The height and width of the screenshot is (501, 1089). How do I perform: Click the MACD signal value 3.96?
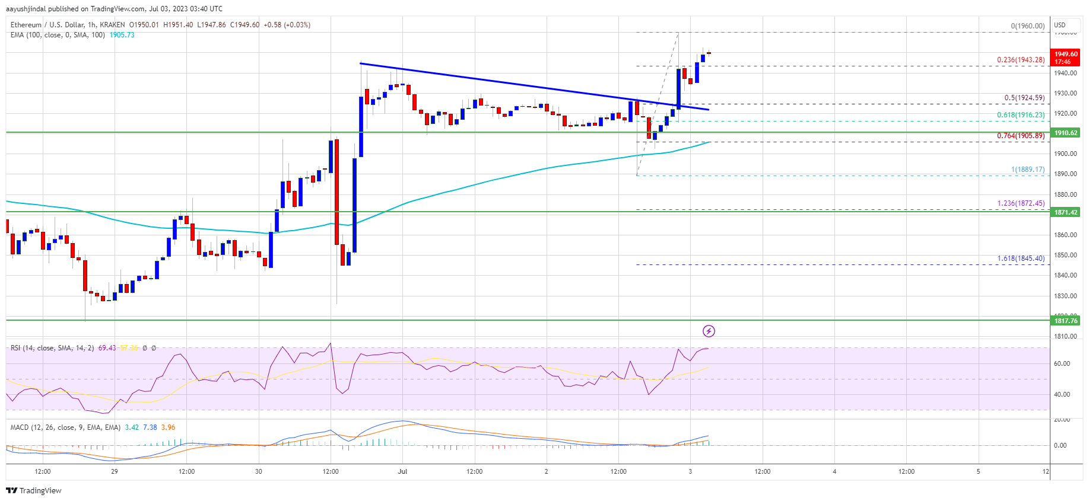pyautogui.click(x=168, y=427)
